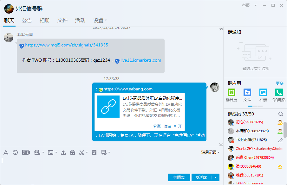The image size is (287, 185).
Task: Select the screenshot scissors tool
Action: [82, 152]
